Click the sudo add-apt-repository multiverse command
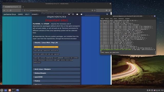The width and height of the screenshot is (164, 92). pyautogui.click(x=46, y=51)
